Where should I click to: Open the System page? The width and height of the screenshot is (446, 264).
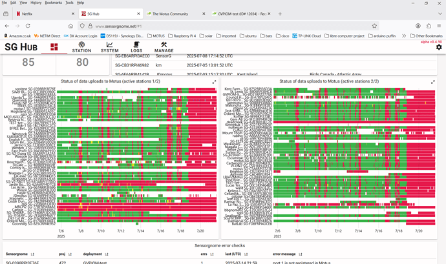click(x=109, y=47)
